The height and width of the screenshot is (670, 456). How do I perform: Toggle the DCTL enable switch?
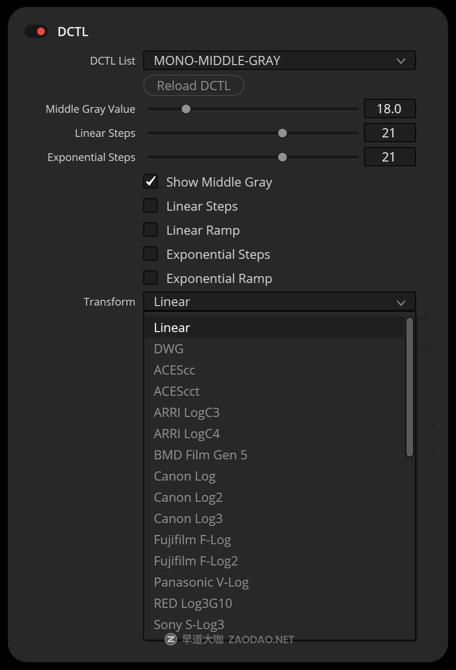pyautogui.click(x=37, y=32)
